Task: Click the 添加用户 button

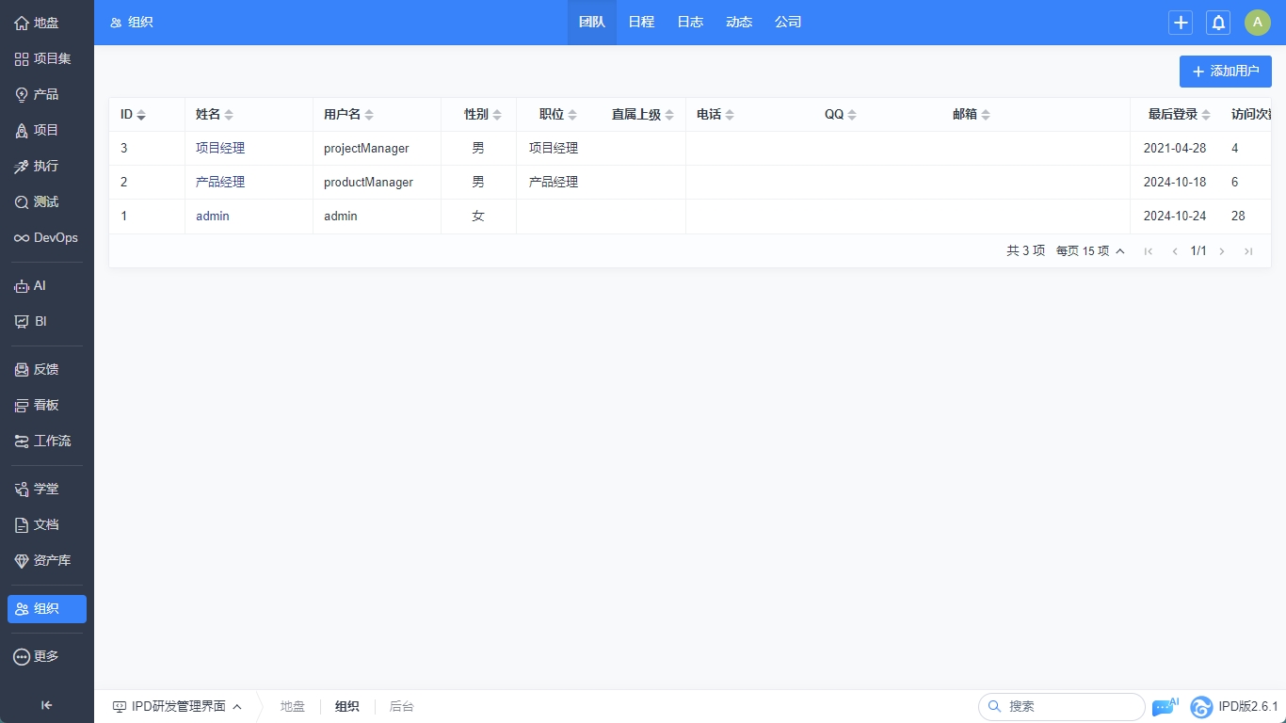Action: (x=1225, y=72)
